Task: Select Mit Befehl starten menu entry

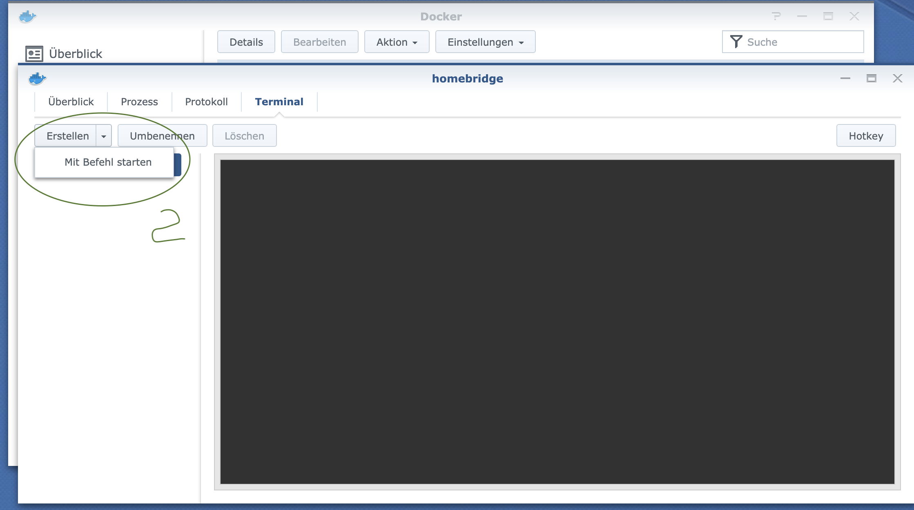Action: point(108,162)
